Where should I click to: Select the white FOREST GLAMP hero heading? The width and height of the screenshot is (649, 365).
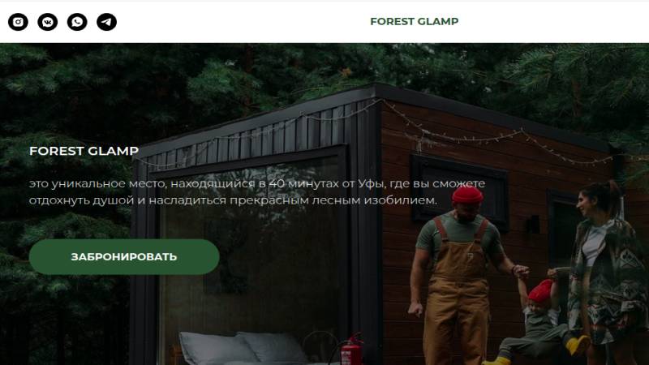pos(84,151)
